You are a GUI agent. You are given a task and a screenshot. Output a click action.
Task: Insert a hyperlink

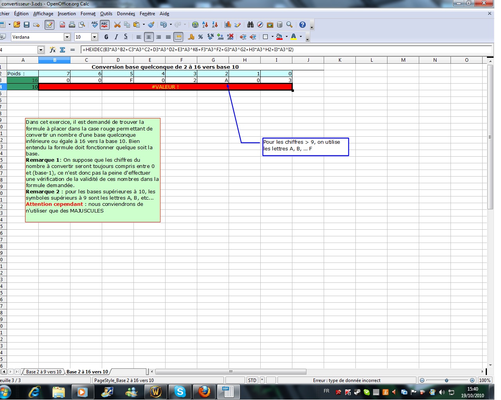195,25
